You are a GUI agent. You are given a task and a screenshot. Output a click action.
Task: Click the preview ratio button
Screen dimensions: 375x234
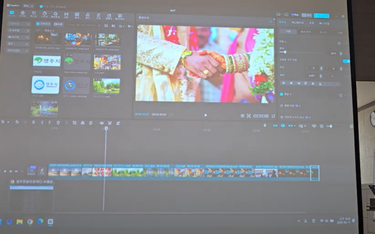(x=260, y=116)
